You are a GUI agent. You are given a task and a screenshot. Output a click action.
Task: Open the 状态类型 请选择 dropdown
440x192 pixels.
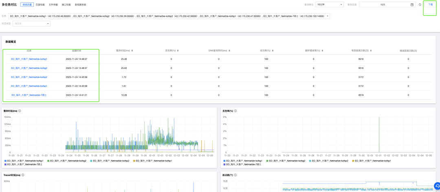31,24
